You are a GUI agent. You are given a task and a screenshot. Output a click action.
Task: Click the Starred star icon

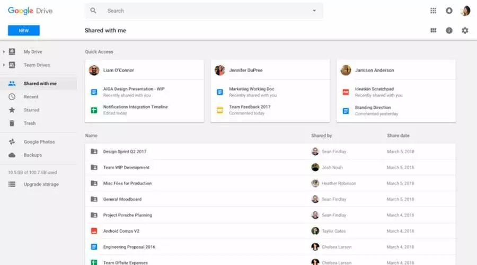pyautogui.click(x=12, y=110)
